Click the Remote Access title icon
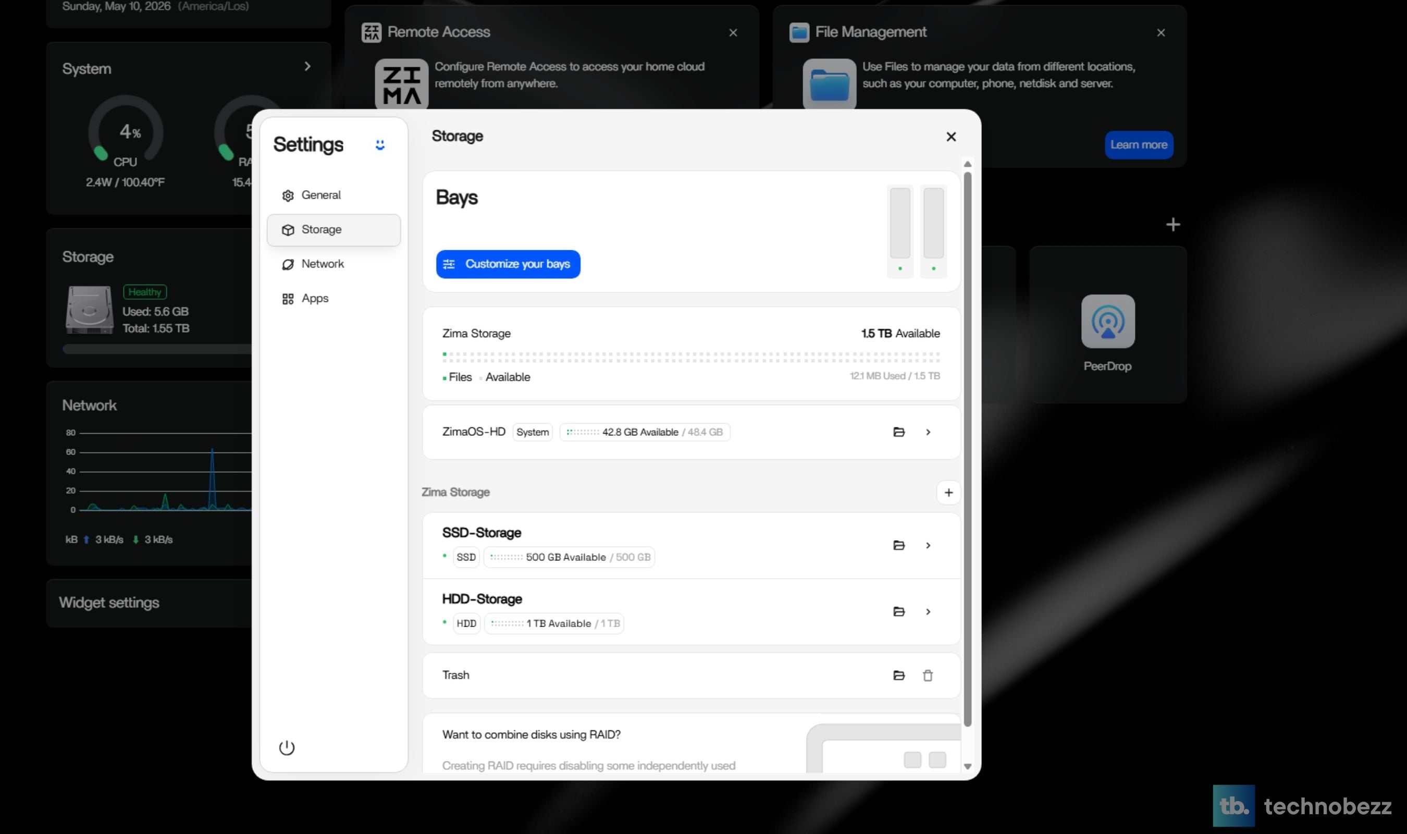 click(x=371, y=32)
